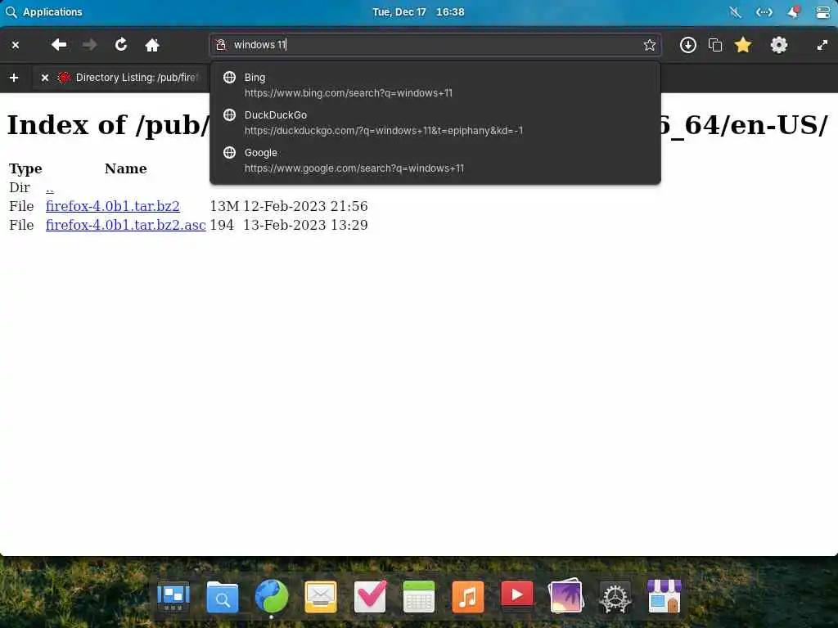
Task: Click the 12-Feb-2023 21:56 date
Action: (305, 206)
